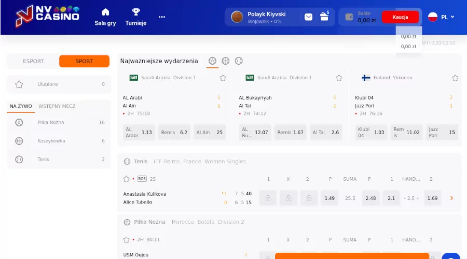Star the AL Arabi vs Al Ain match
Image resolution: width=467 pixels, height=259 pixels.
pyautogui.click(x=223, y=78)
